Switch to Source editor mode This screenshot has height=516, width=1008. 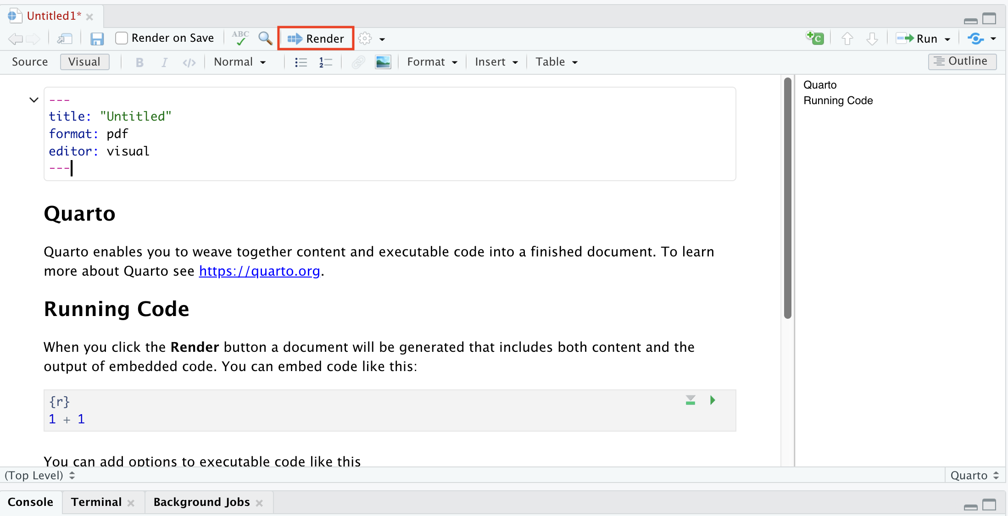30,62
